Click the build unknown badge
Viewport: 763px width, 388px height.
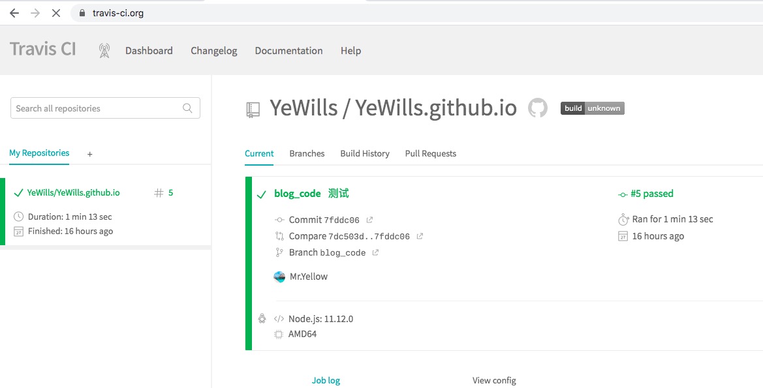click(x=592, y=108)
